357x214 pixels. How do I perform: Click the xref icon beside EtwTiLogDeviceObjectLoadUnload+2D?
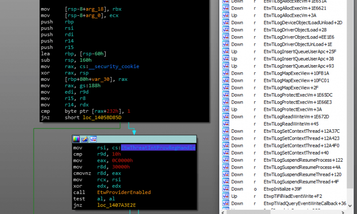tap(227, 22)
